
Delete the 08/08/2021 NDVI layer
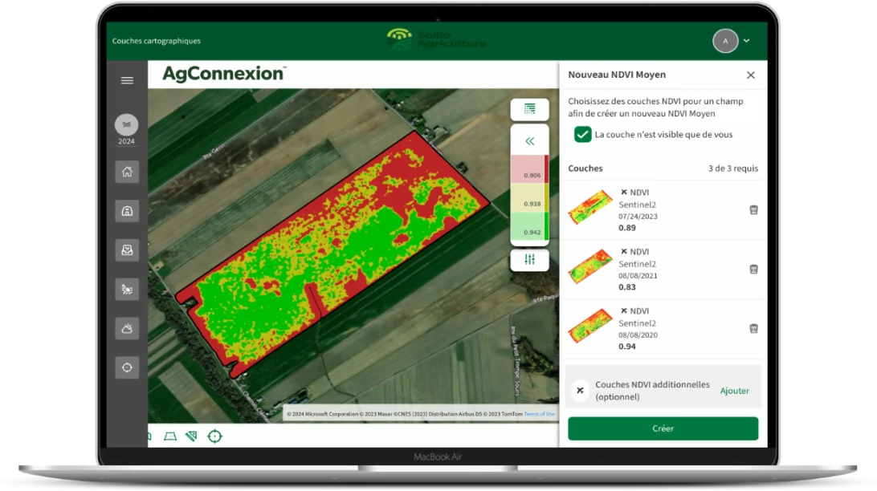pos(753,270)
